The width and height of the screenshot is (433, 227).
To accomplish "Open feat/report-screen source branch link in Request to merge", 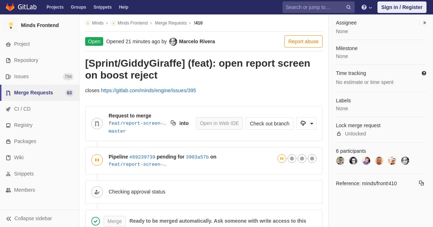I will tap(137, 123).
